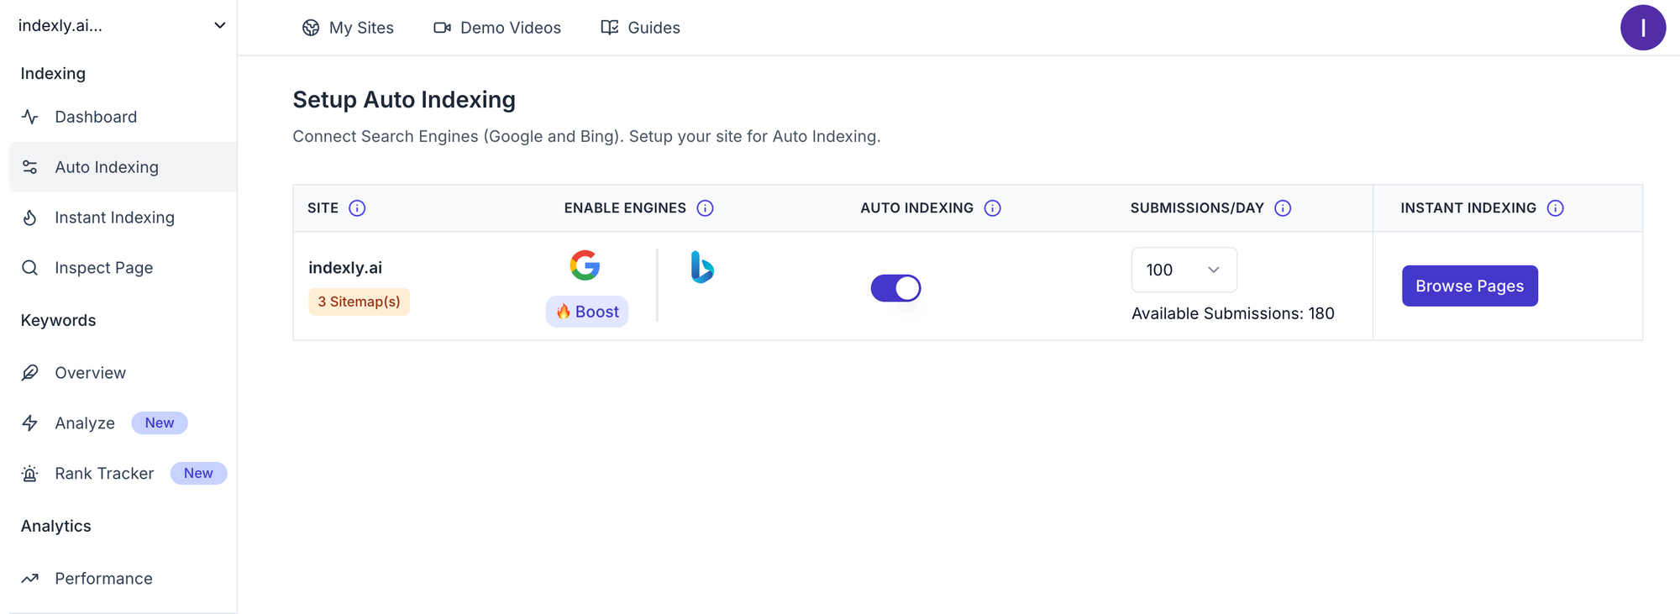Click the Rank Tracker siren icon

point(30,474)
